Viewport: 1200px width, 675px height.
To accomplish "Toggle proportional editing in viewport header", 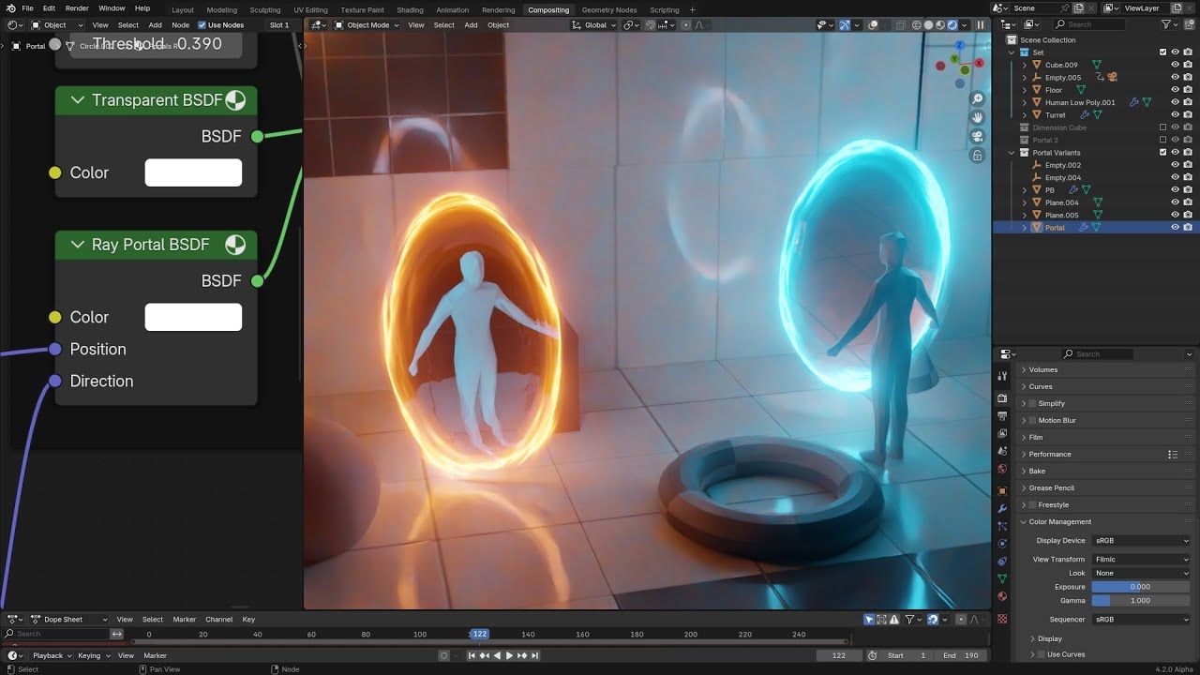I will tap(685, 25).
